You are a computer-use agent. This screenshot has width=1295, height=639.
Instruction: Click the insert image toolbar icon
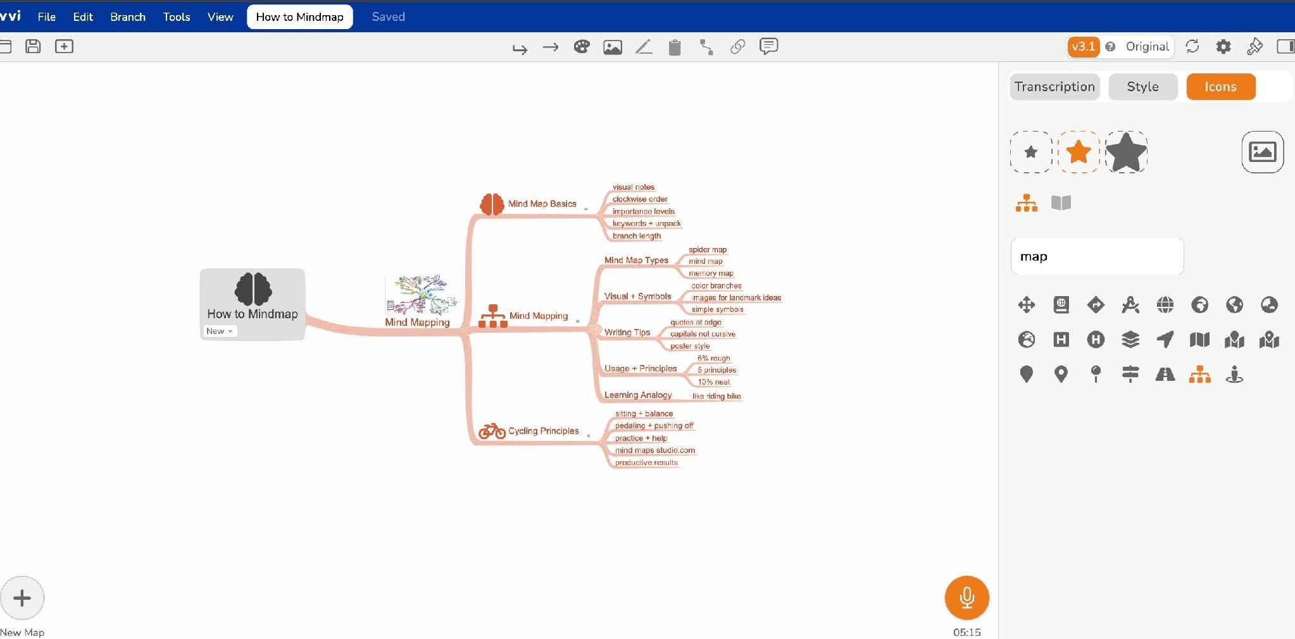[613, 47]
